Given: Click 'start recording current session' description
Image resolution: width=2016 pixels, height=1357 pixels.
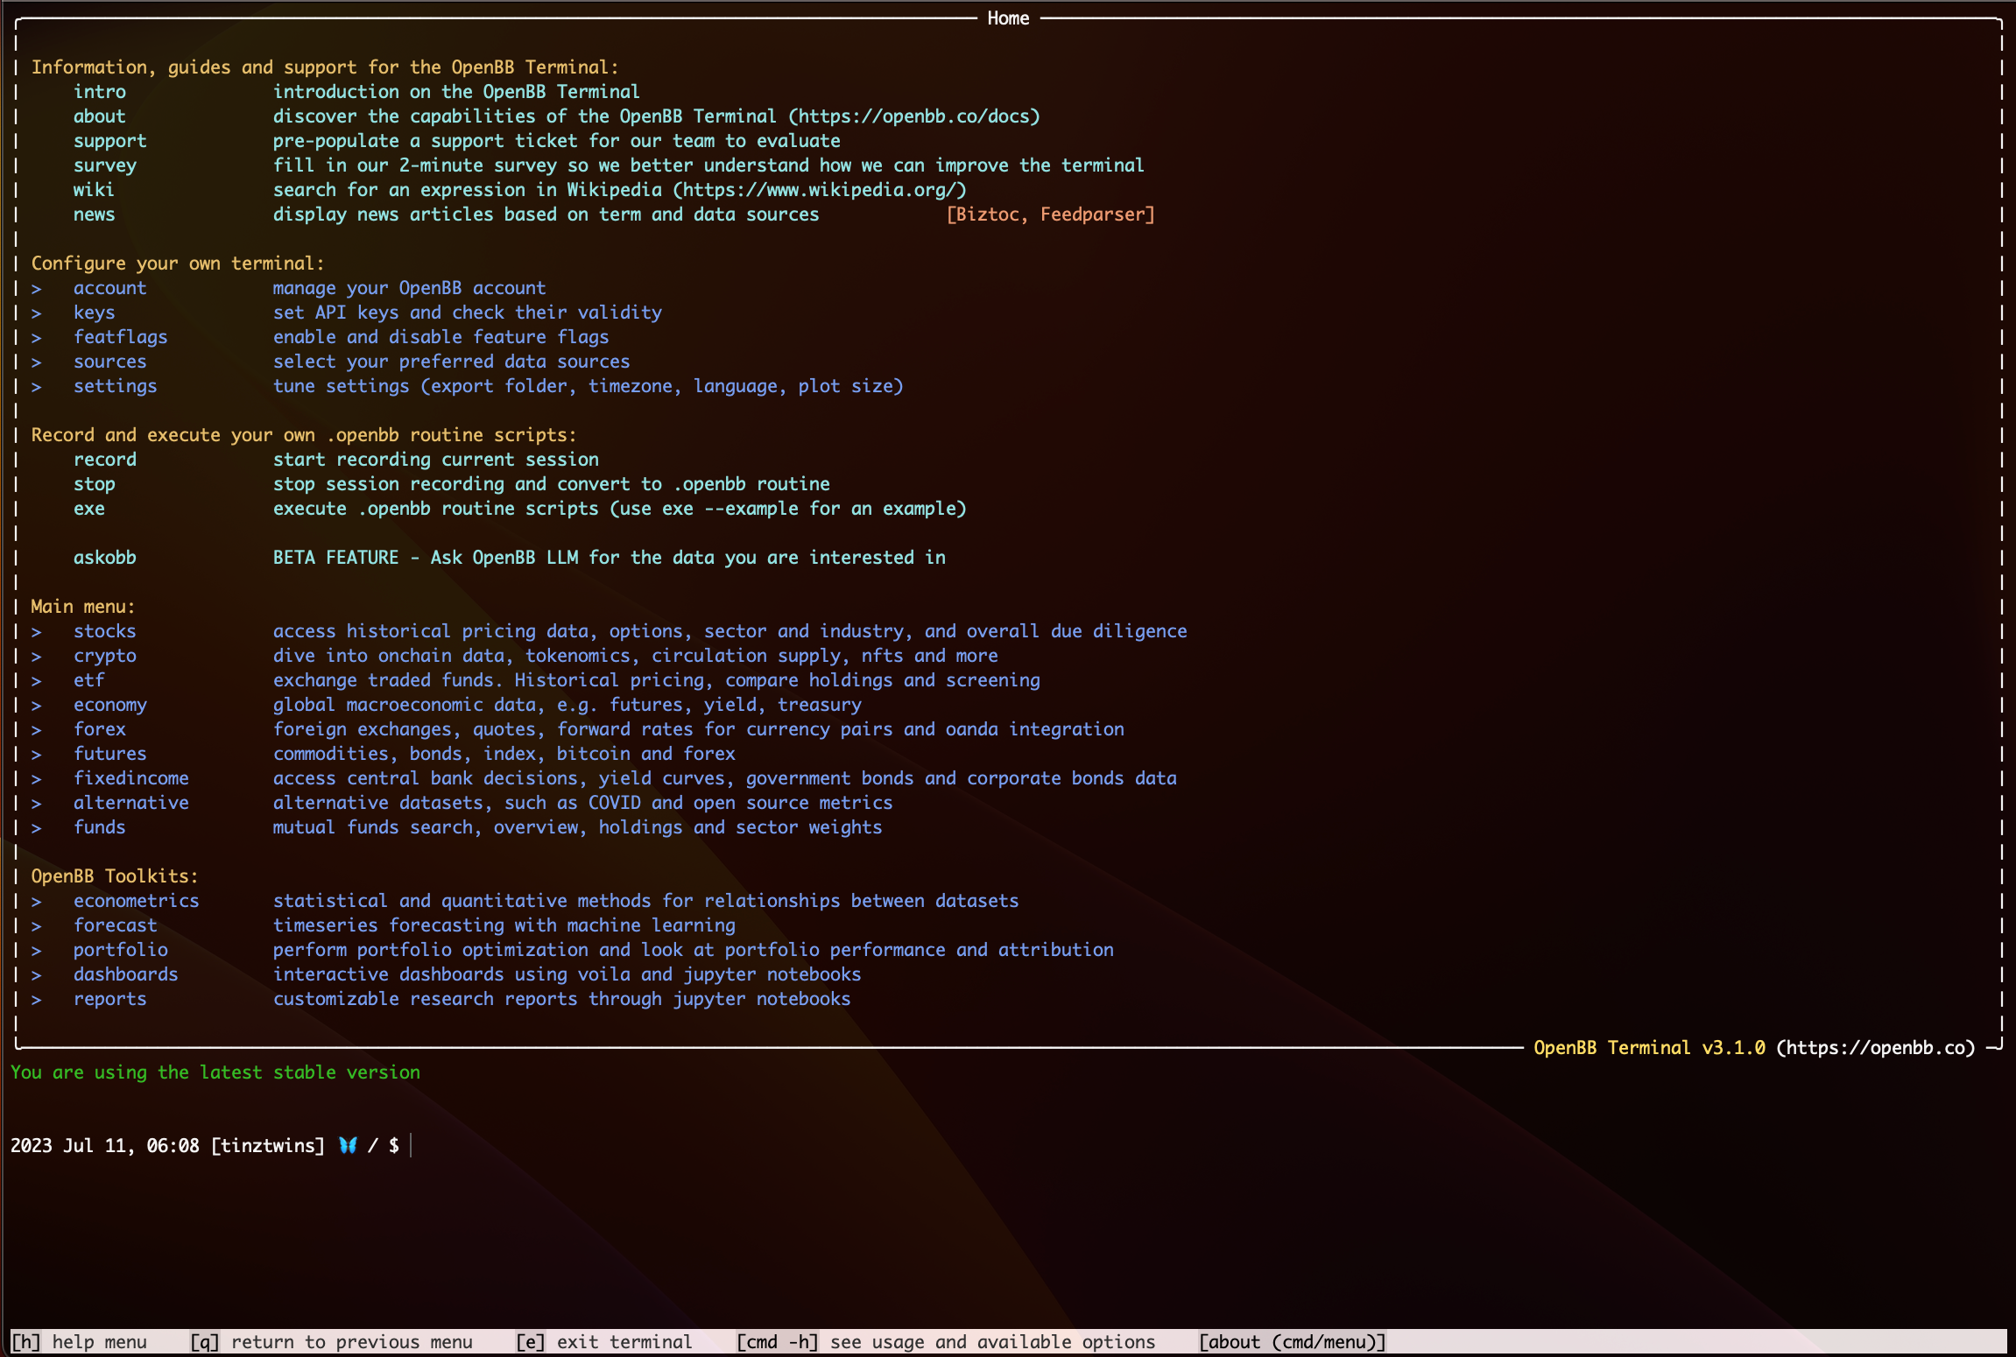Looking at the screenshot, I should [x=436, y=460].
